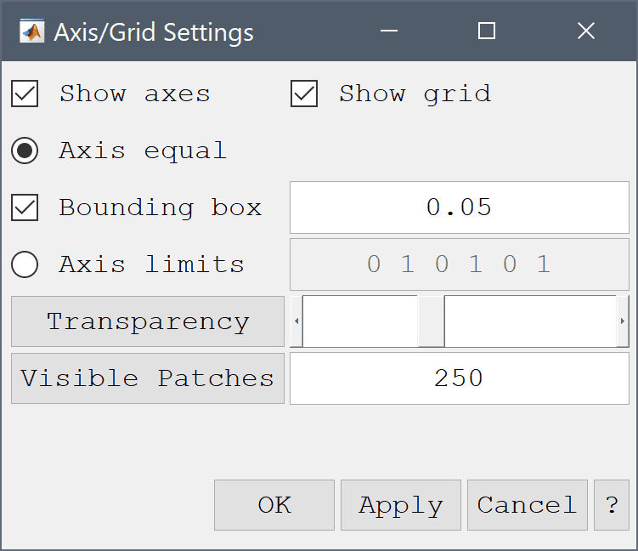Click the transparency slider thumb
The width and height of the screenshot is (638, 551).
[431, 321]
